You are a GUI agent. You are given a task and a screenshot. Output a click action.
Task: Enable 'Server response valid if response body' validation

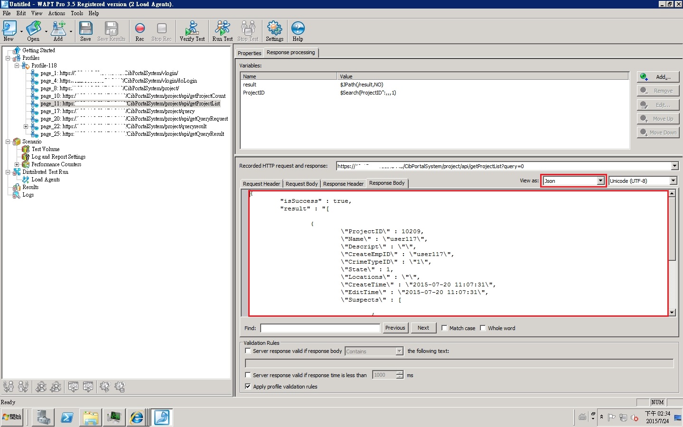[x=248, y=351]
